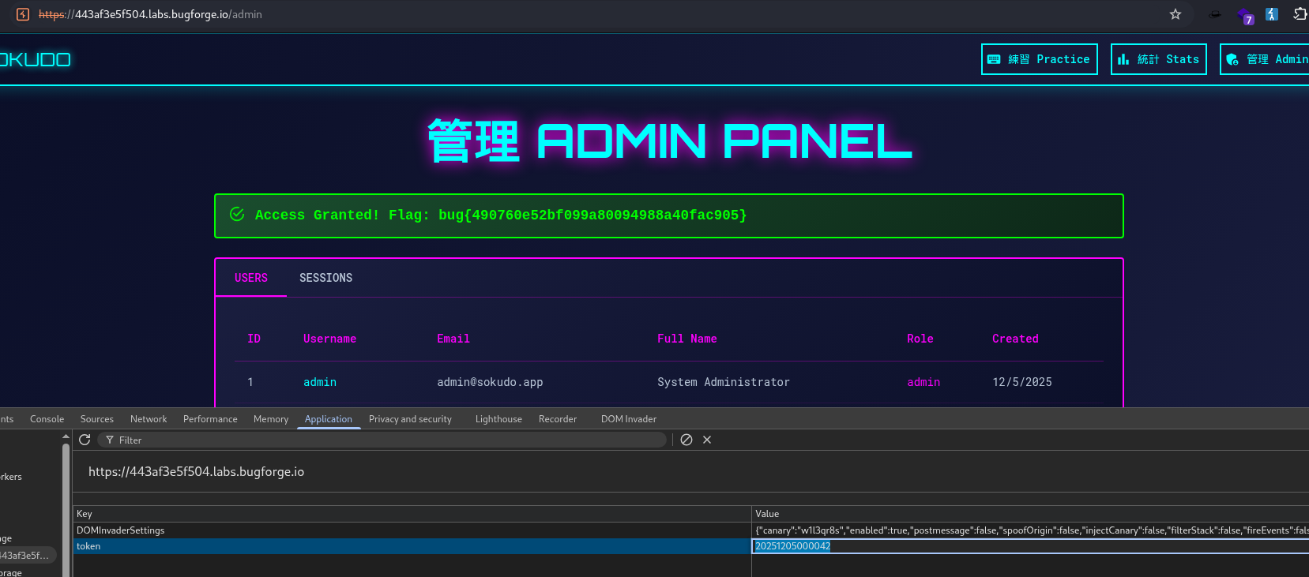Open the Network devtools tab
The image size is (1309, 577).
point(149,419)
